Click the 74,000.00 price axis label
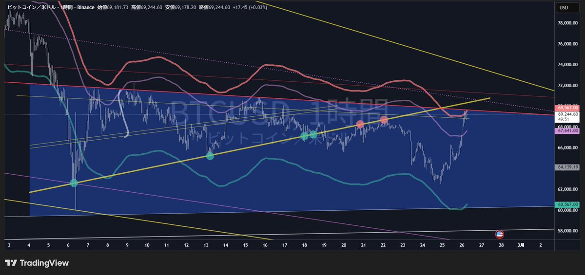Screen dimensions: 585x275 [x=567, y=65]
